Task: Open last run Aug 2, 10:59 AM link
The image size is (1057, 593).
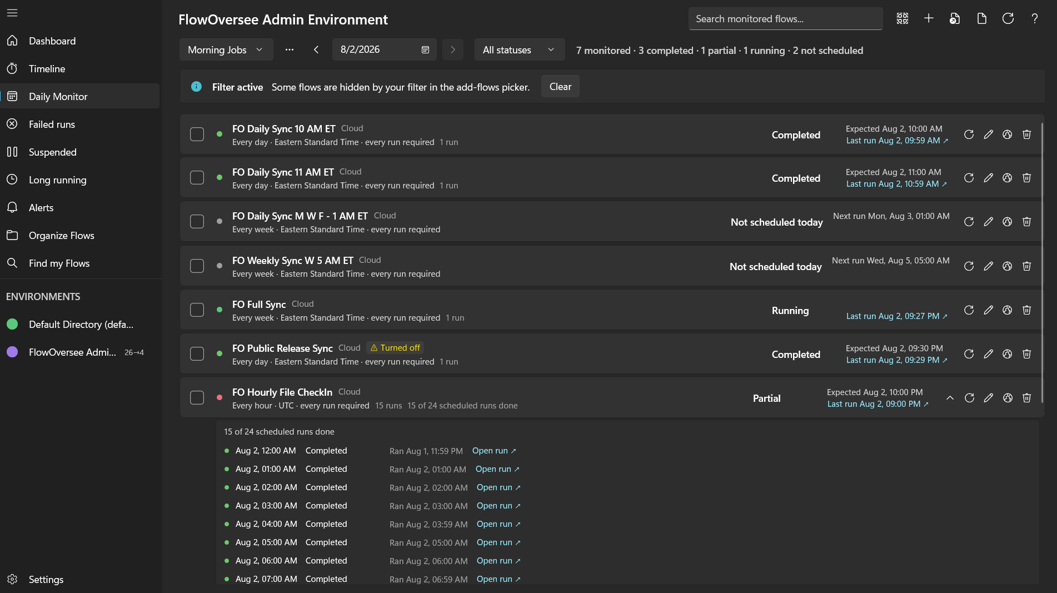Action: click(x=896, y=184)
